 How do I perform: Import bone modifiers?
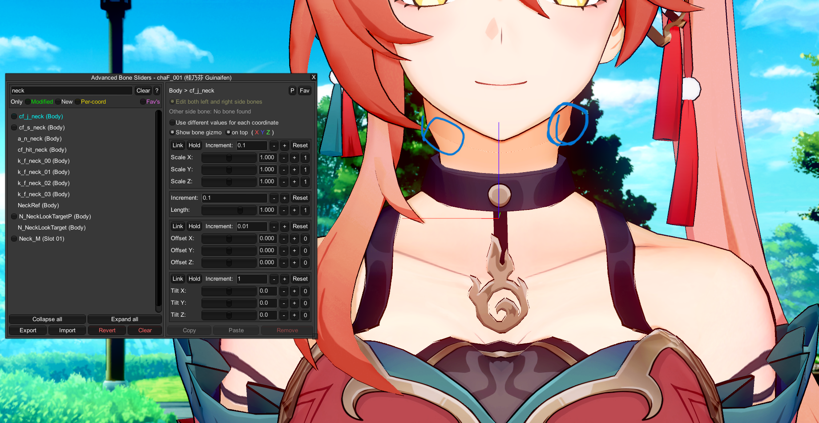tap(67, 330)
